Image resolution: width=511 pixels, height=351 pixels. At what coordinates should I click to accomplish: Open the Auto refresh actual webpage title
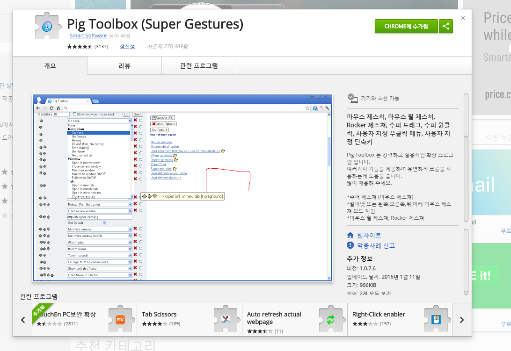274,318
